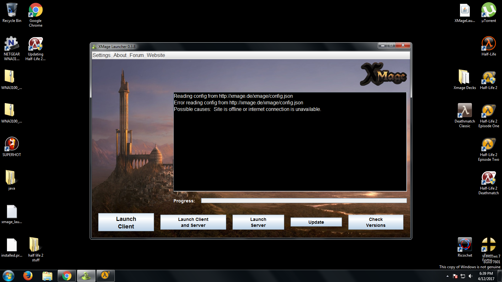
Task: Click the Launch Client button
Action: click(126, 222)
